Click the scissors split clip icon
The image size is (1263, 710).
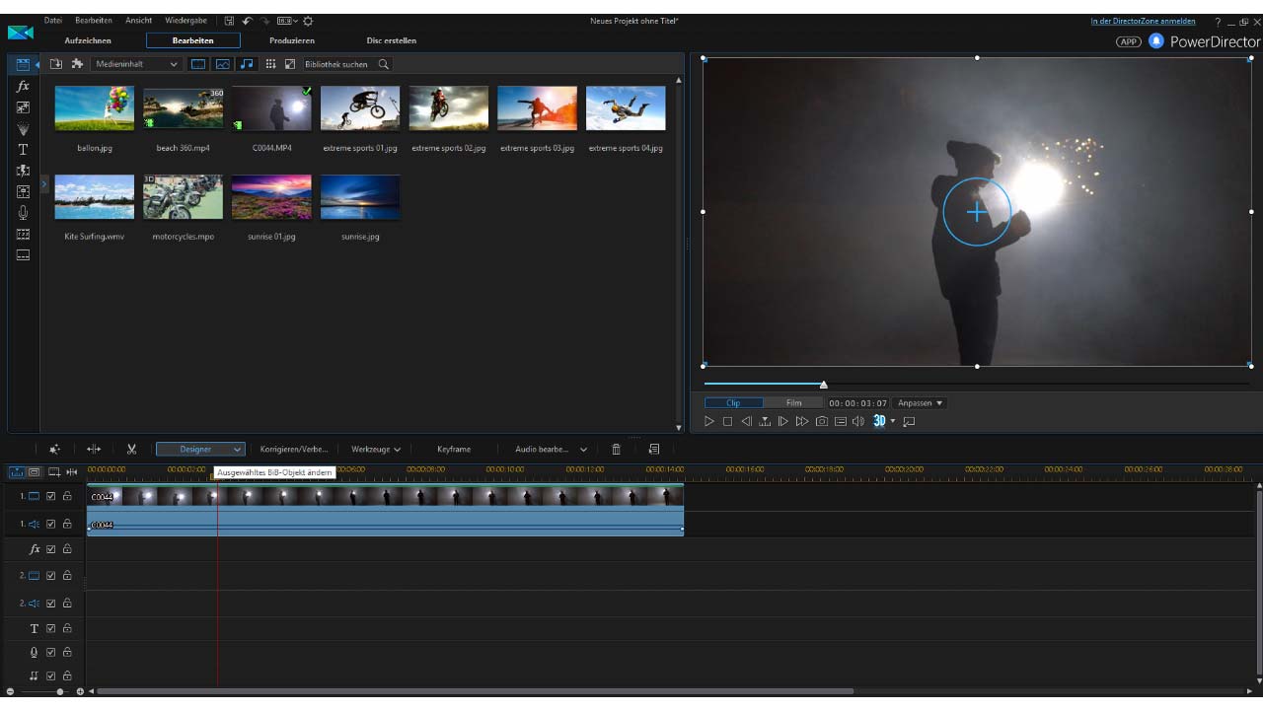131,450
